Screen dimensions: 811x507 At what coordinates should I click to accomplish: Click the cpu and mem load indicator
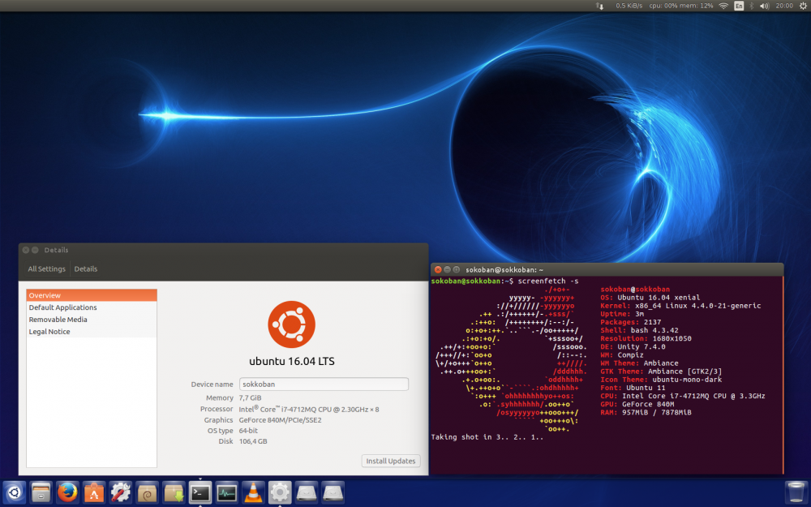point(681,6)
